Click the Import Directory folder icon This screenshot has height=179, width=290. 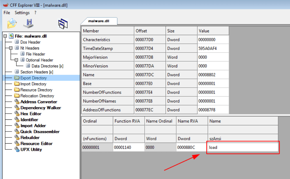pyautogui.click(x=17, y=83)
